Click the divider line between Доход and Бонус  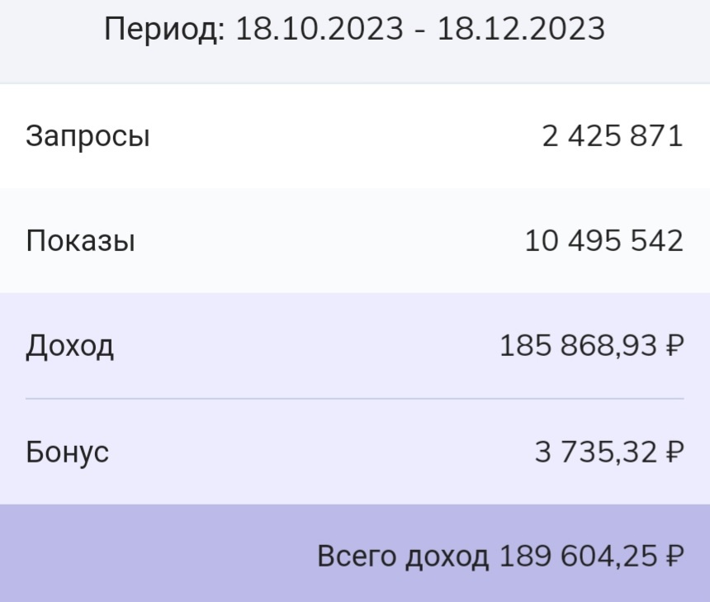coord(355,399)
